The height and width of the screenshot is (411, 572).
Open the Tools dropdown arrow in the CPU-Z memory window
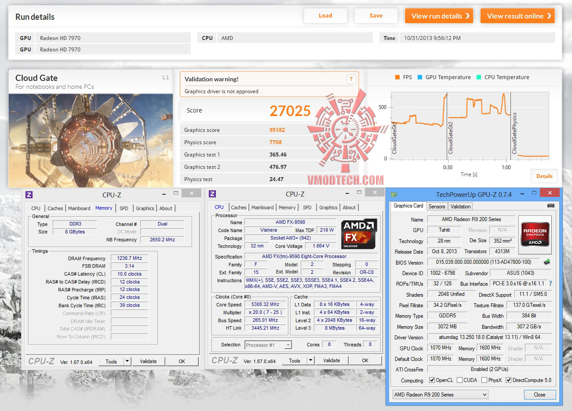128,361
